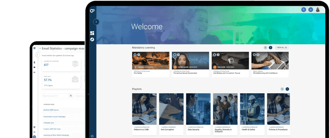This screenshot has width=330, height=138.
Task: Open the Clickable Link campaign
Action: tap(48, 123)
